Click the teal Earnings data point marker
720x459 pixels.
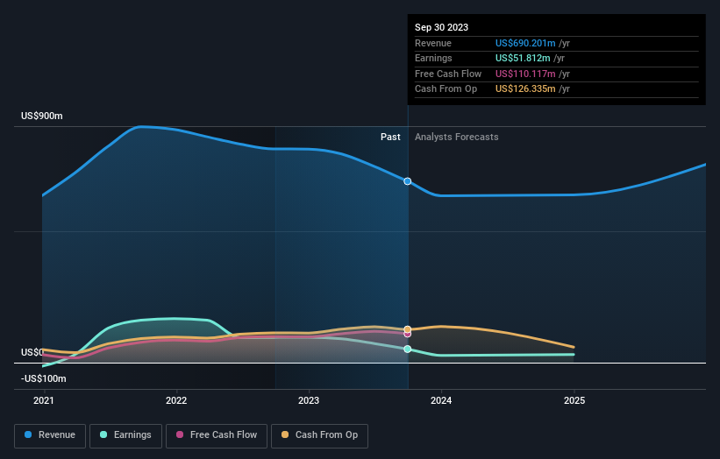tap(407, 350)
